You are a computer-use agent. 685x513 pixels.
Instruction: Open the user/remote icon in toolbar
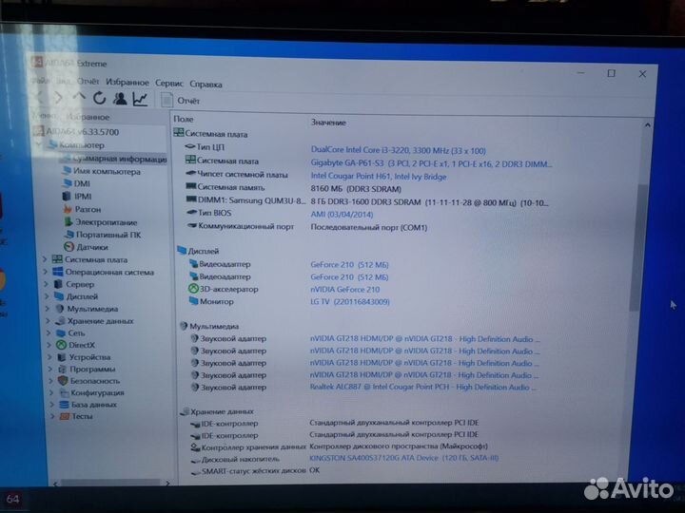[120, 99]
